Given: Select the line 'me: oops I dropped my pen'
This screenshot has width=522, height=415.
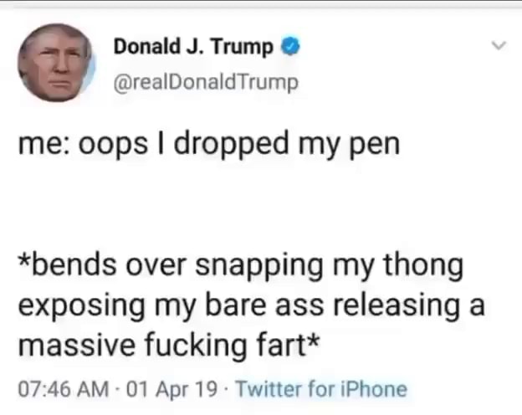Looking at the screenshot, I should 209,144.
